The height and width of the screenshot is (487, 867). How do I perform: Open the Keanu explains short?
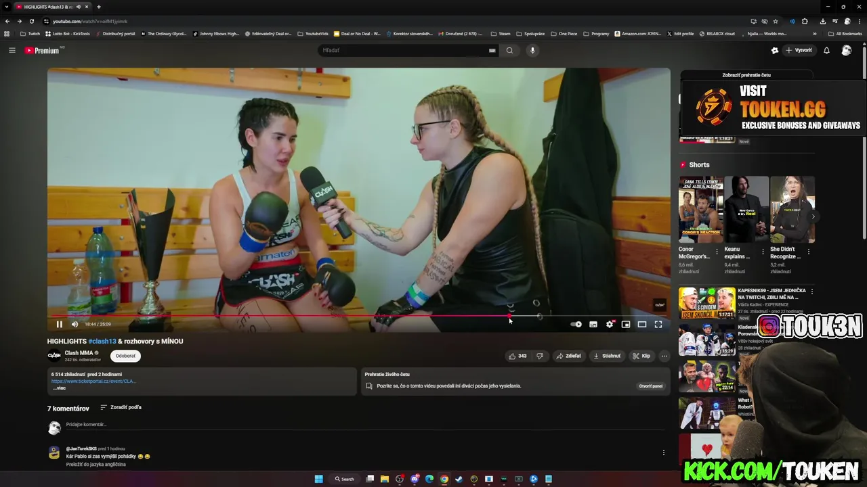(746, 210)
